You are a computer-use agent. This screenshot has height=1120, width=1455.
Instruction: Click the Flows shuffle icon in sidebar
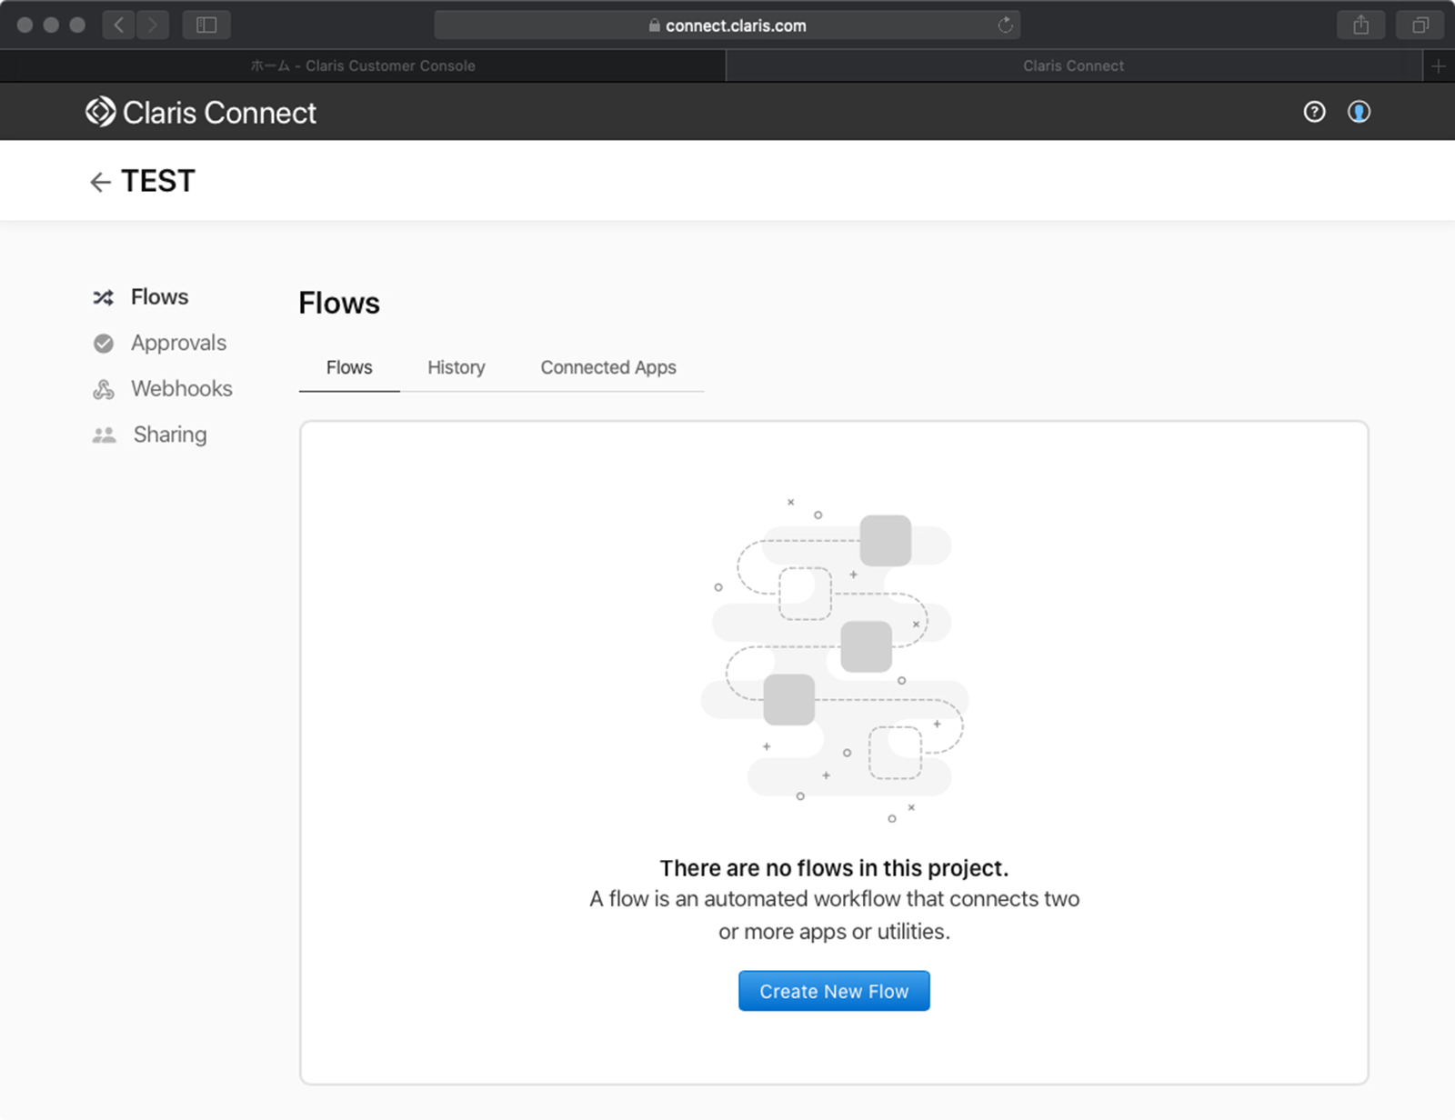point(104,297)
